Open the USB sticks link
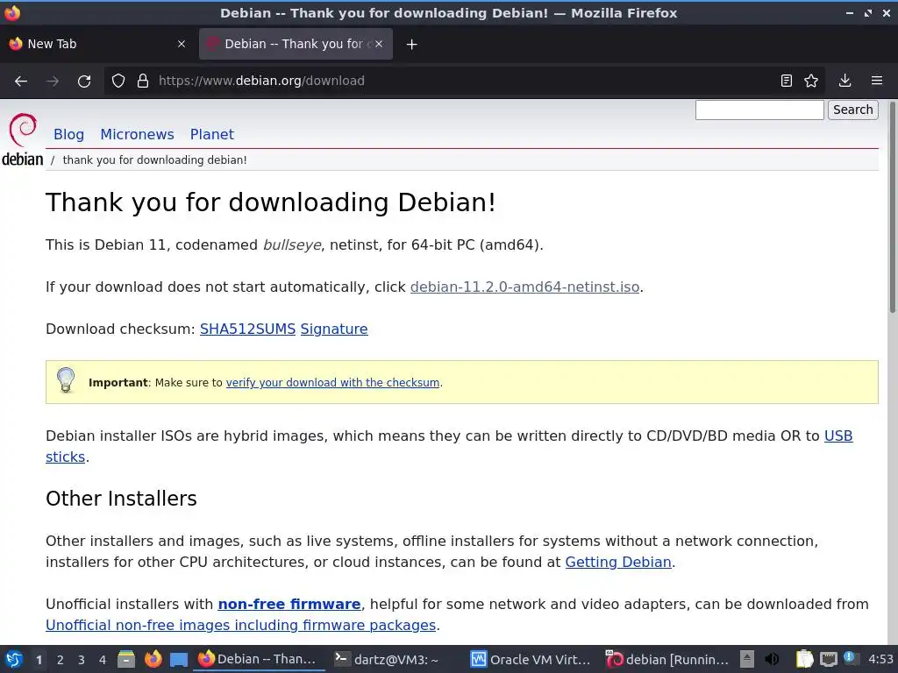Viewport: 898px width, 673px height. 837,436
